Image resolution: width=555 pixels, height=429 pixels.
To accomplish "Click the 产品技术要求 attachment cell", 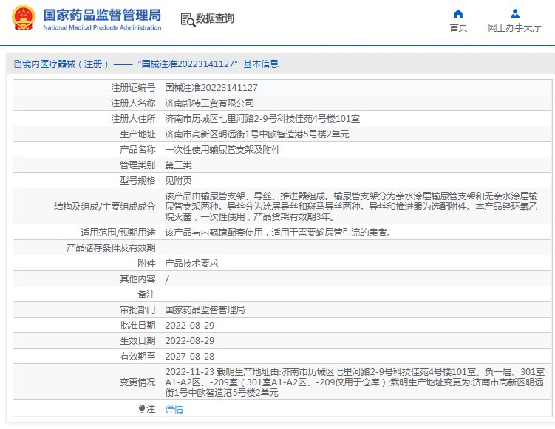I will coord(191,263).
